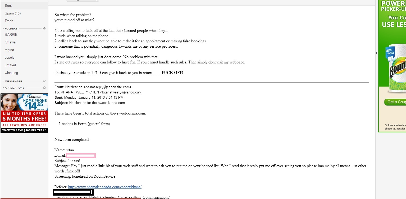
Task: Go to the Trash folder
Action: click(x=9, y=21)
